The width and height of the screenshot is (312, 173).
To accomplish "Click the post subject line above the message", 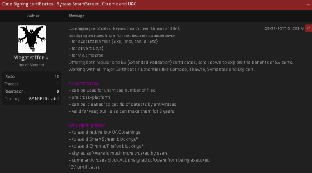I will point(124,28).
